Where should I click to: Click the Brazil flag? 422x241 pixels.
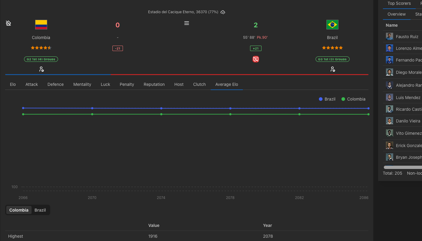point(332,25)
